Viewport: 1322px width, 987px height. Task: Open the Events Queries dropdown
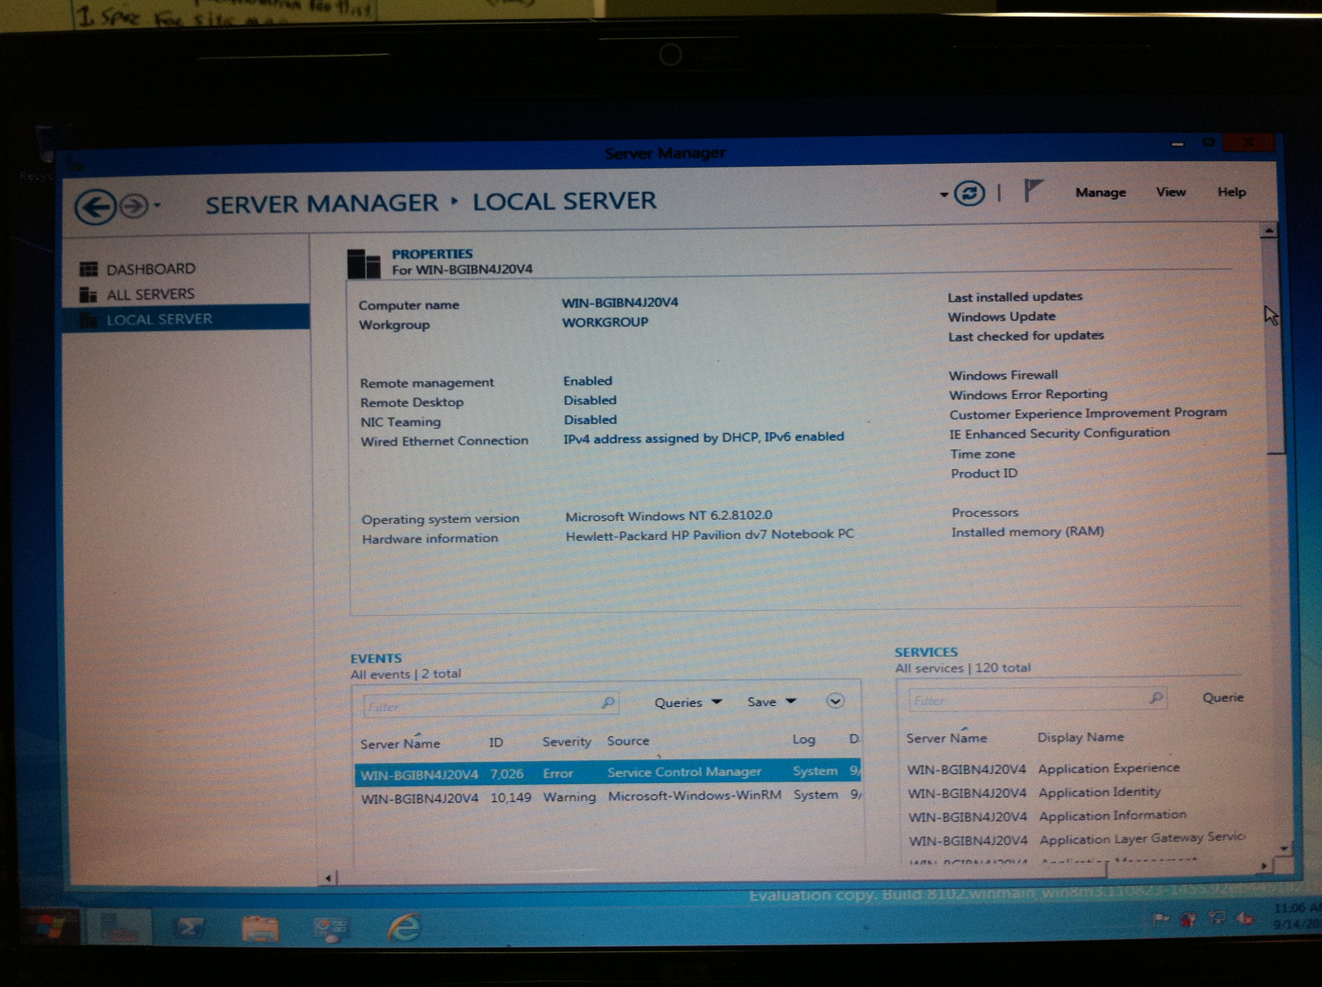[x=688, y=703]
